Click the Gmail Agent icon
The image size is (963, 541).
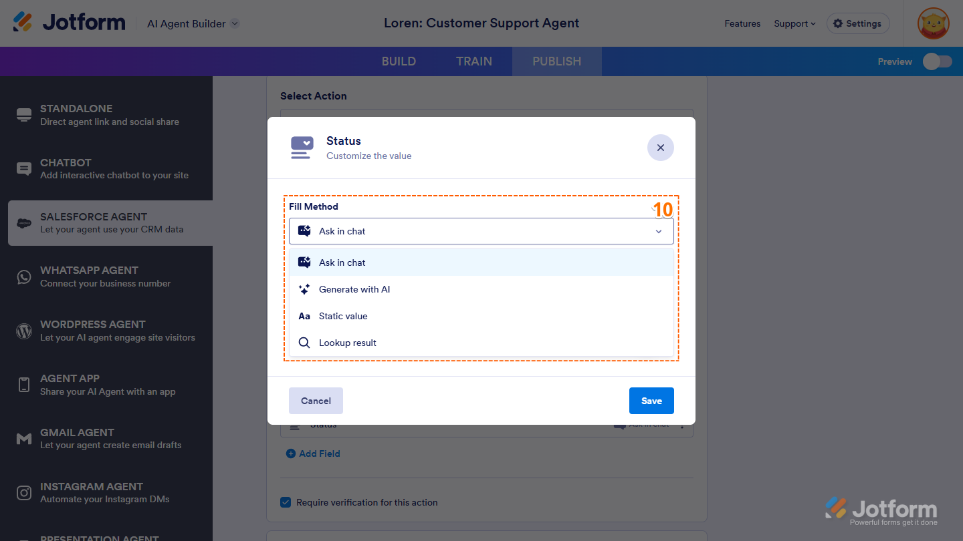24,439
